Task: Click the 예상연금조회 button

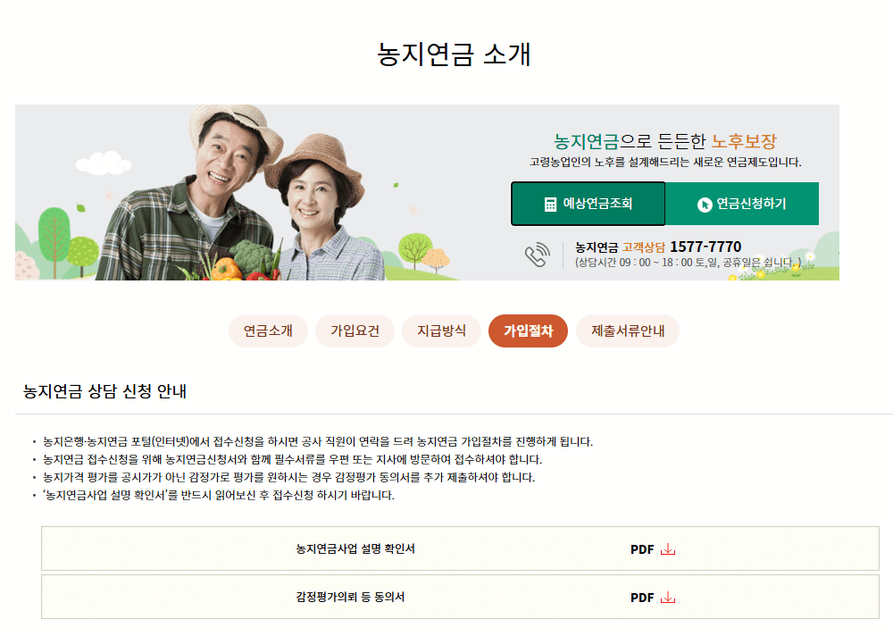Action: tap(588, 203)
